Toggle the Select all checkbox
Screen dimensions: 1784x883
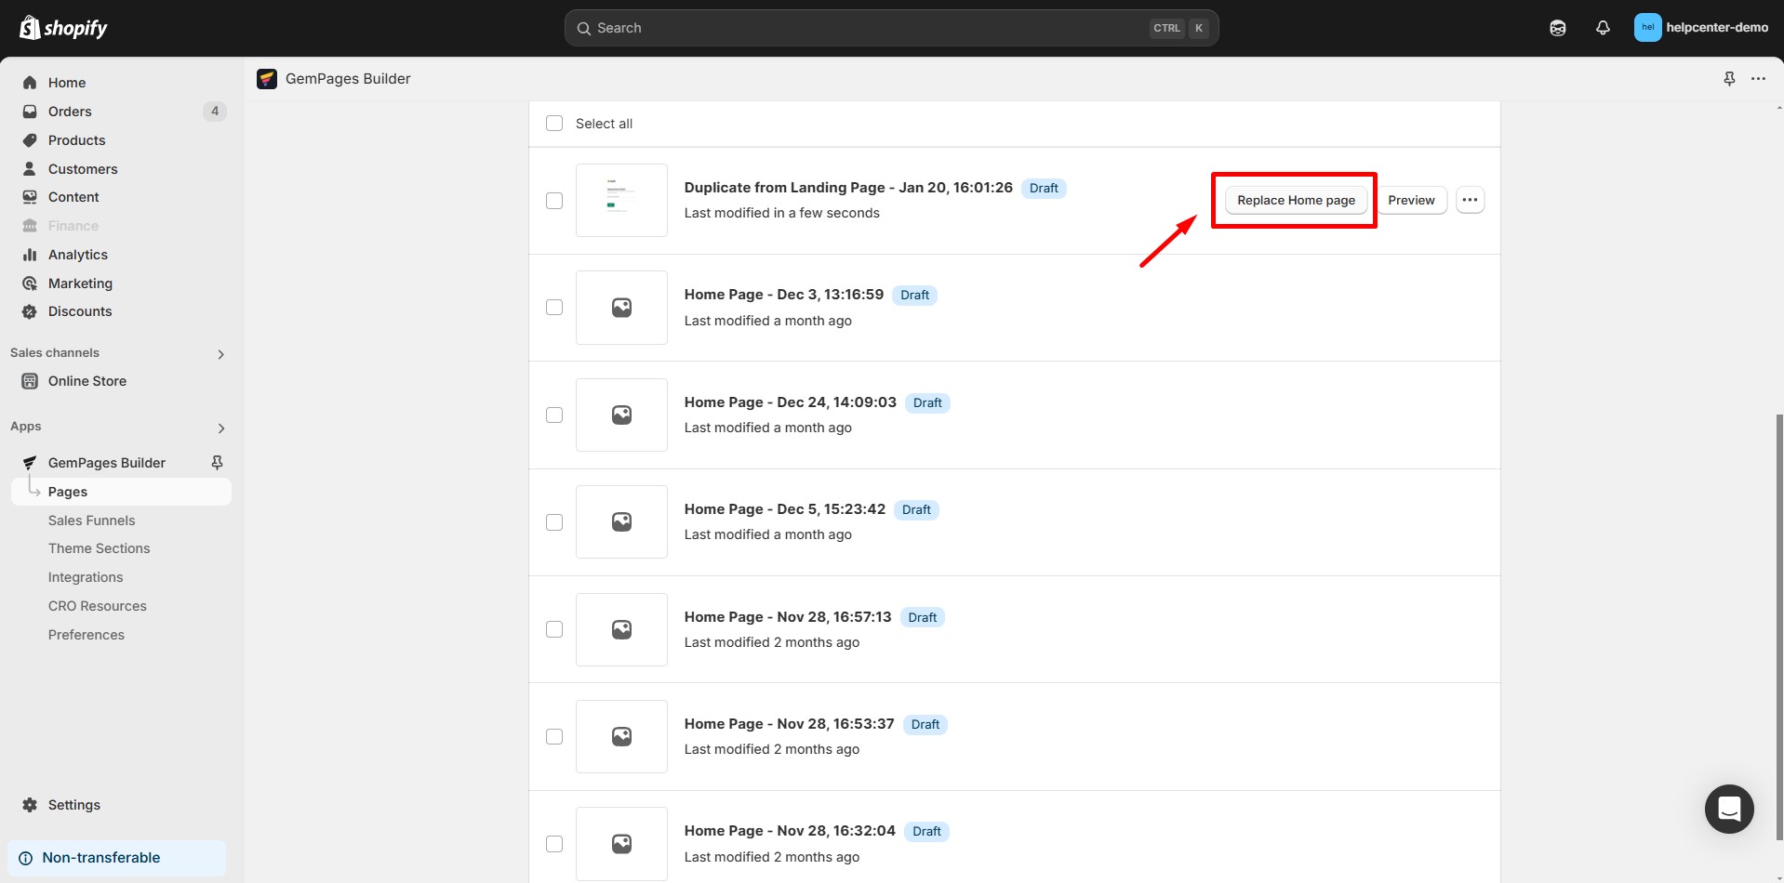click(x=553, y=123)
